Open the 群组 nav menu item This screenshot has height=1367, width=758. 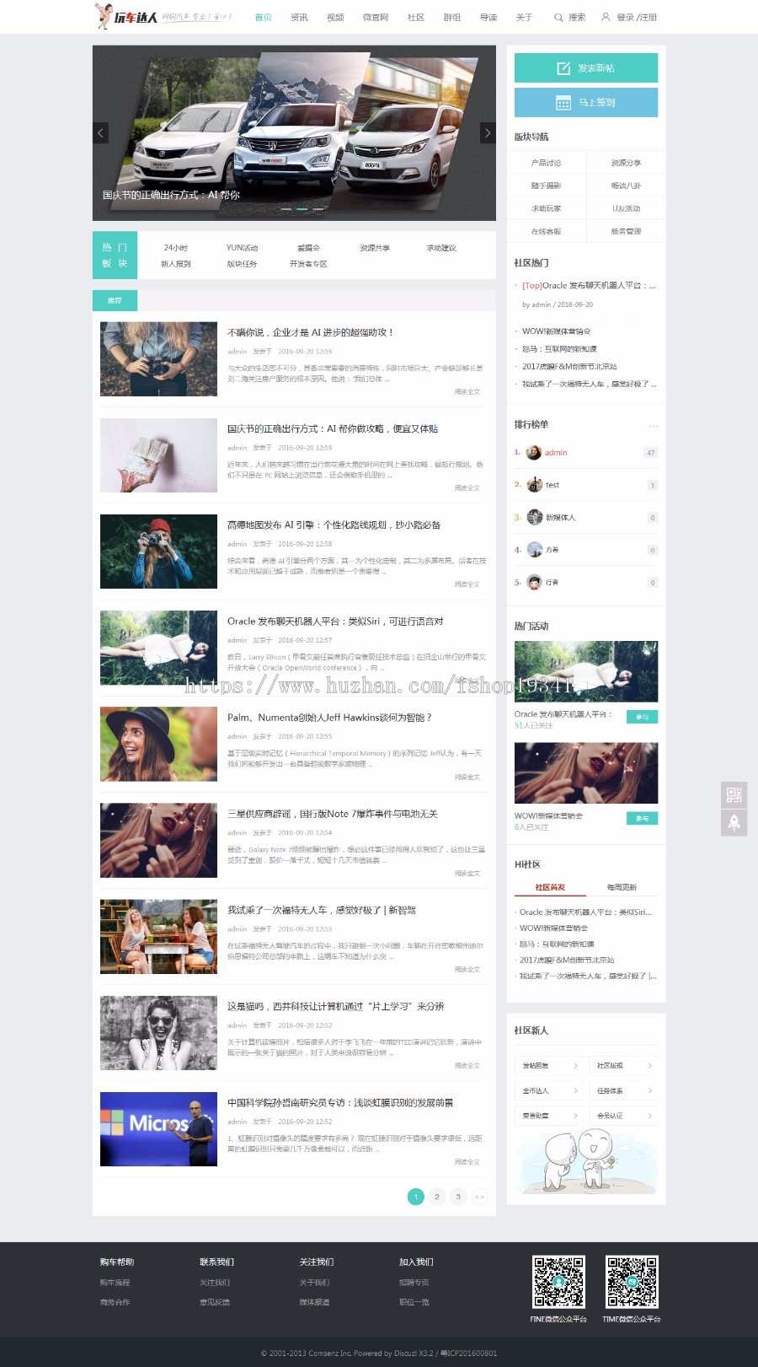[452, 18]
